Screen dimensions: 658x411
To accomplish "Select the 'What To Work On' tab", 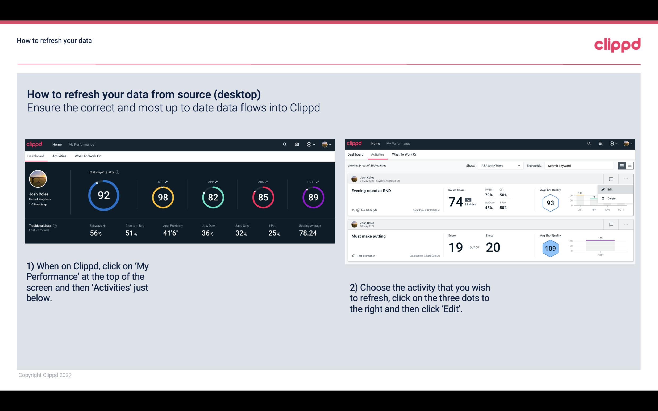I will point(88,156).
